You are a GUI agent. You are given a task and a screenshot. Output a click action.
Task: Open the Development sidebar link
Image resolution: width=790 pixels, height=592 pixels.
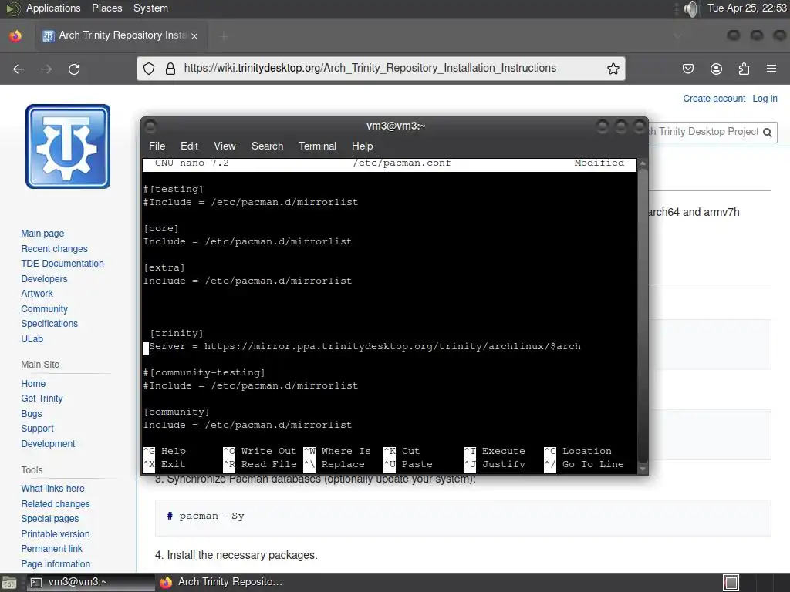[x=48, y=443]
